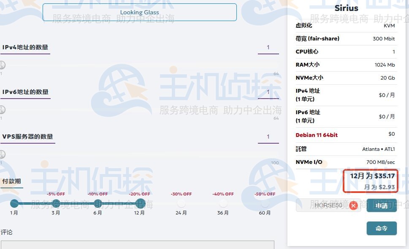Select the 60月 -50% OFF endpoint
409x249 pixels.
264,203
